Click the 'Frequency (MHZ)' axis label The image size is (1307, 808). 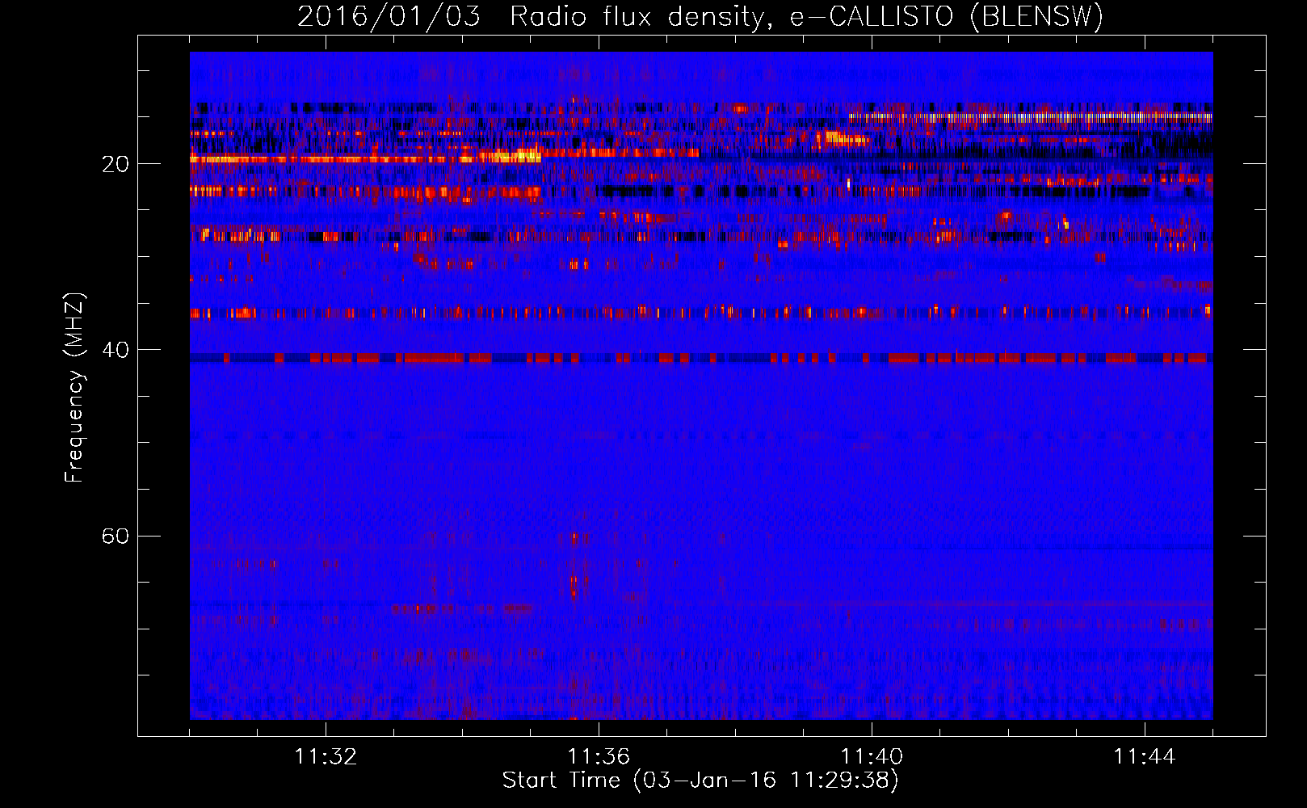point(74,388)
